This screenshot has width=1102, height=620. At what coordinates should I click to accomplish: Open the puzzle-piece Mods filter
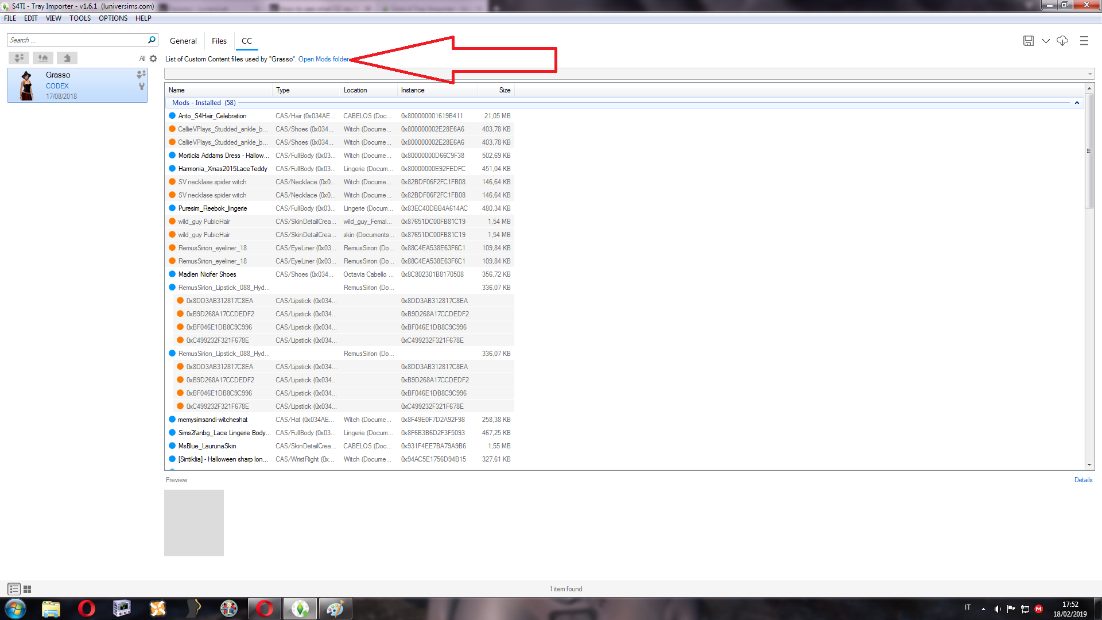pos(67,58)
